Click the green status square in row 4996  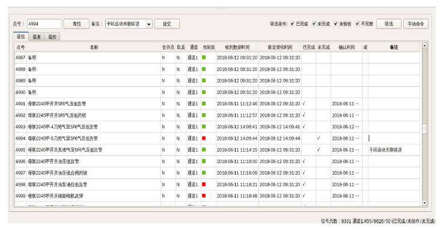click(x=204, y=161)
